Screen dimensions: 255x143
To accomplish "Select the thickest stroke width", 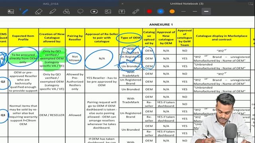I will 206,12.
